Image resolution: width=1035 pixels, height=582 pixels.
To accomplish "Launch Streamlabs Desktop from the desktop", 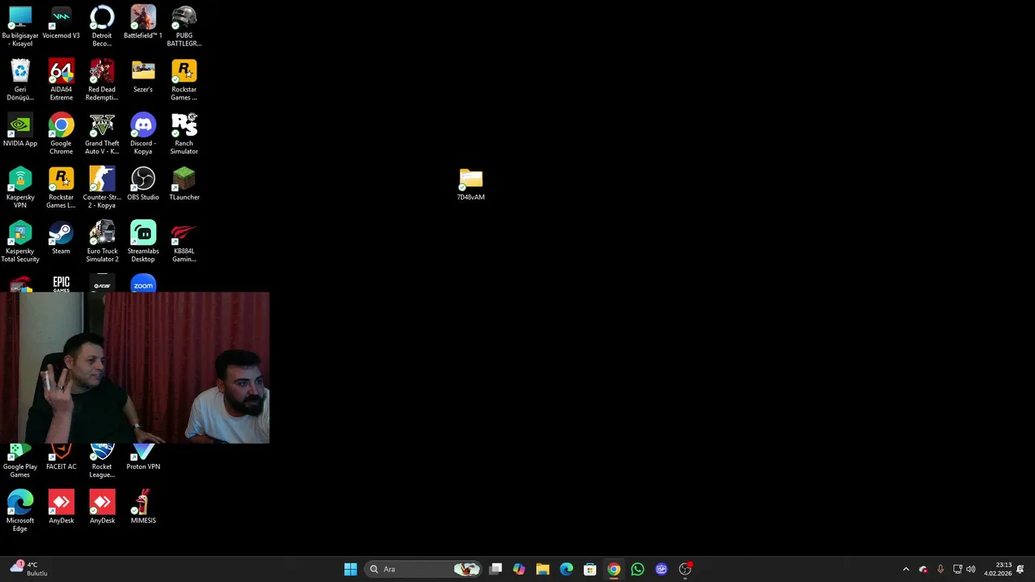I will pyautogui.click(x=143, y=242).
